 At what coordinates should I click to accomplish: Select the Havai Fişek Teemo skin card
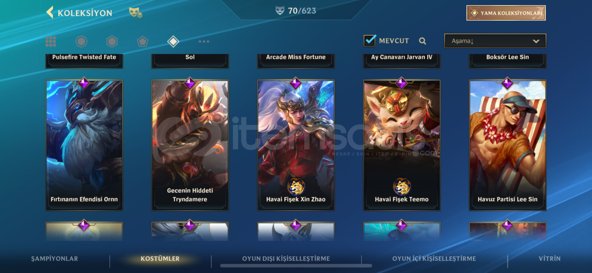402,145
